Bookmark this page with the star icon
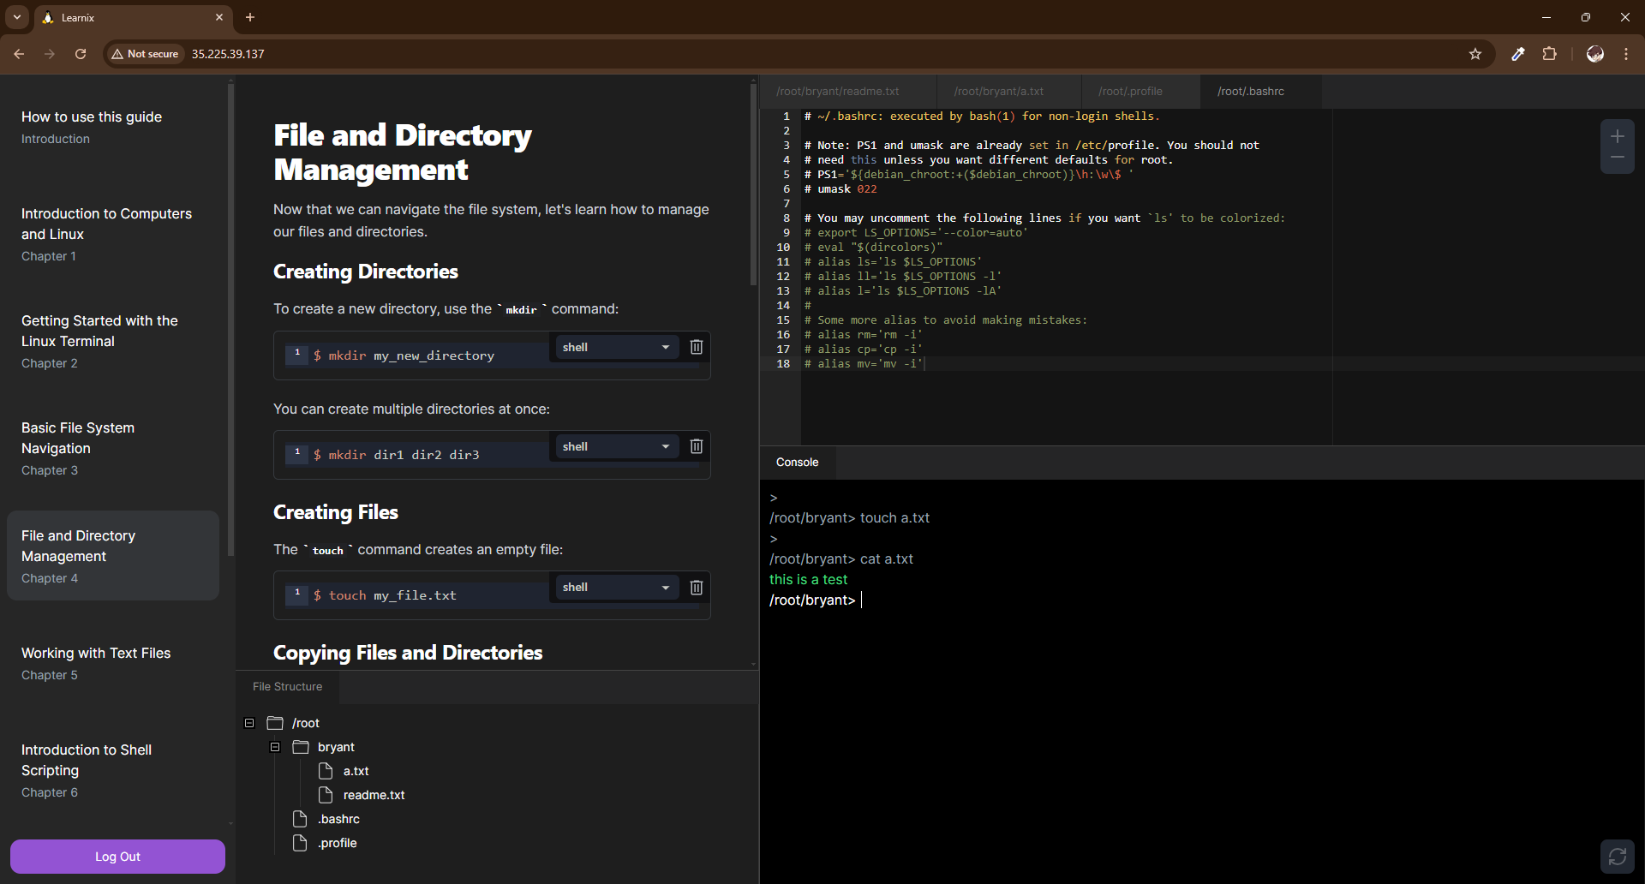 coord(1475,54)
